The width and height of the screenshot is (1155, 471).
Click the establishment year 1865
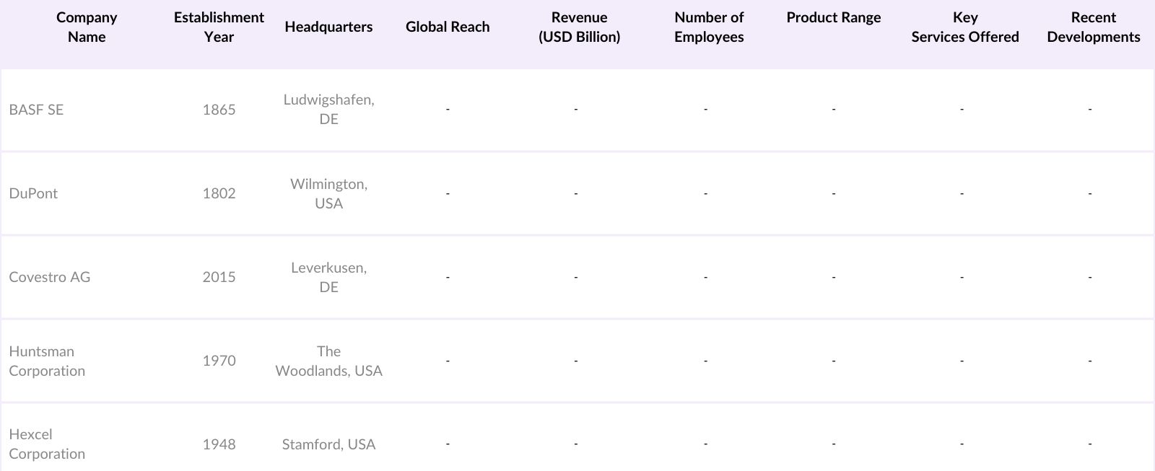[219, 110]
